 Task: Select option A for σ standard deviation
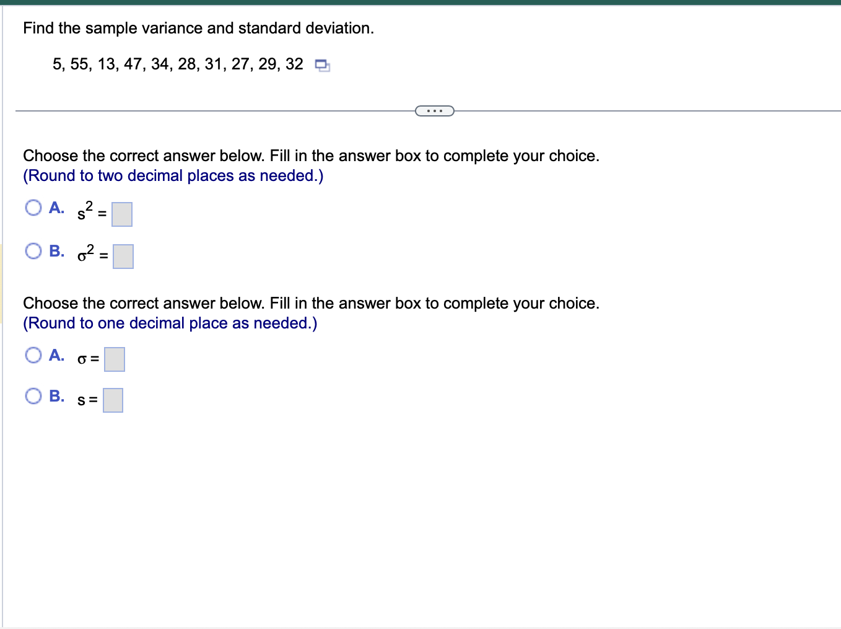click(33, 354)
